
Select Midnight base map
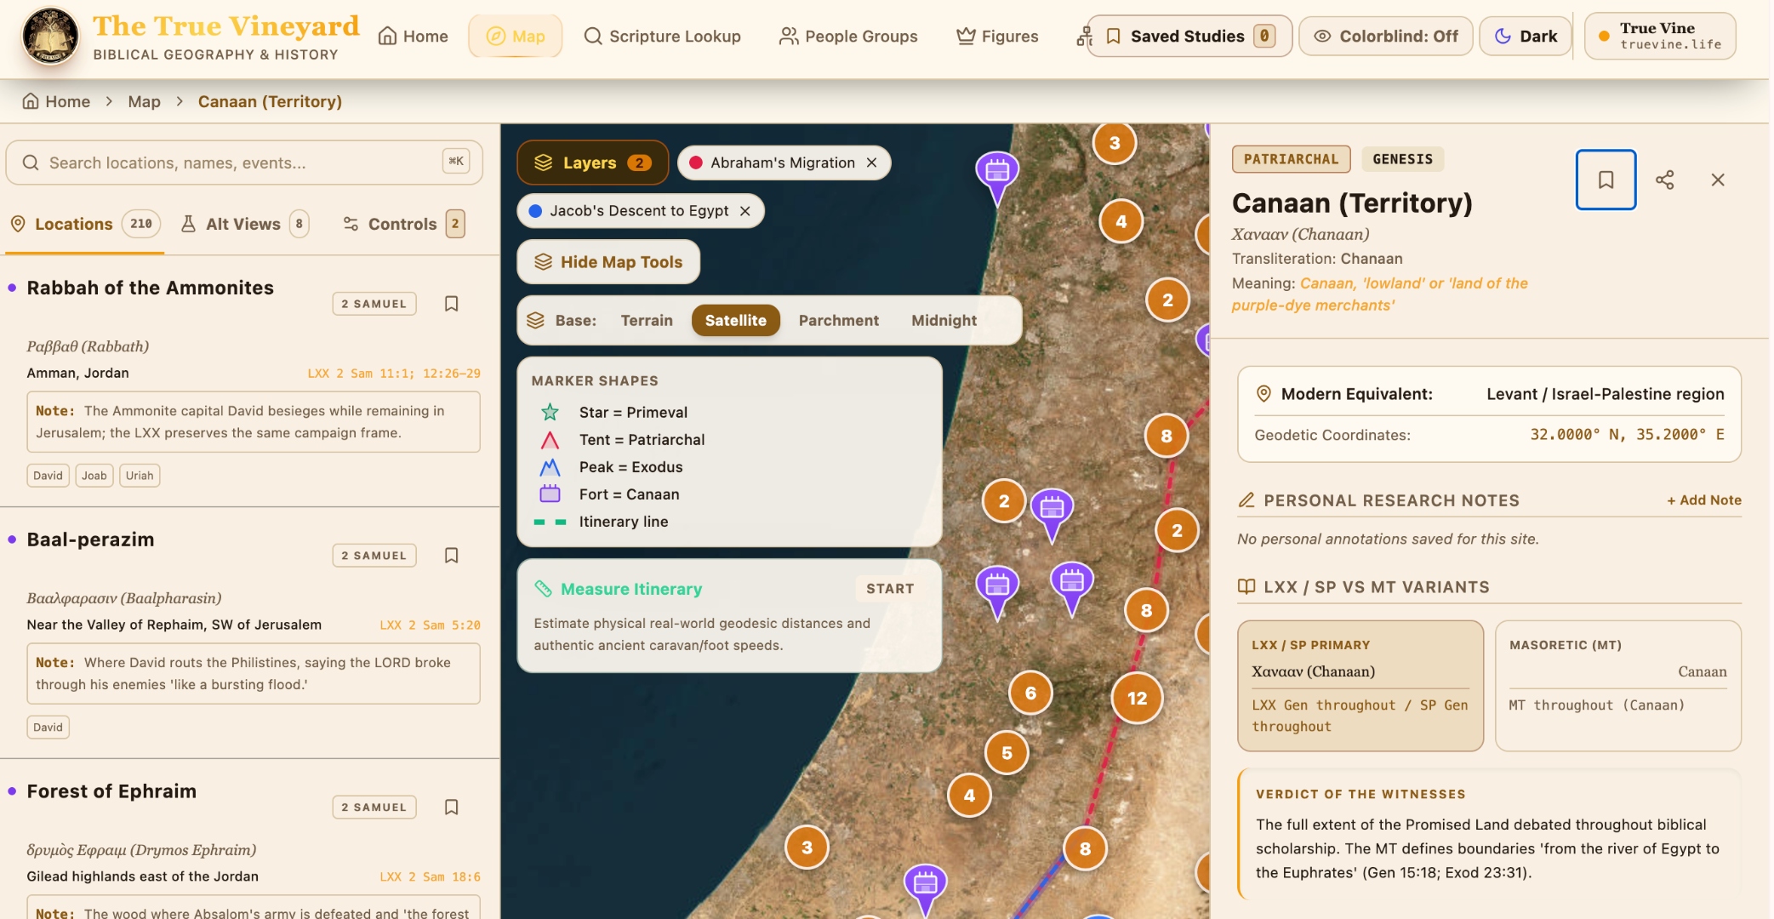944,321
